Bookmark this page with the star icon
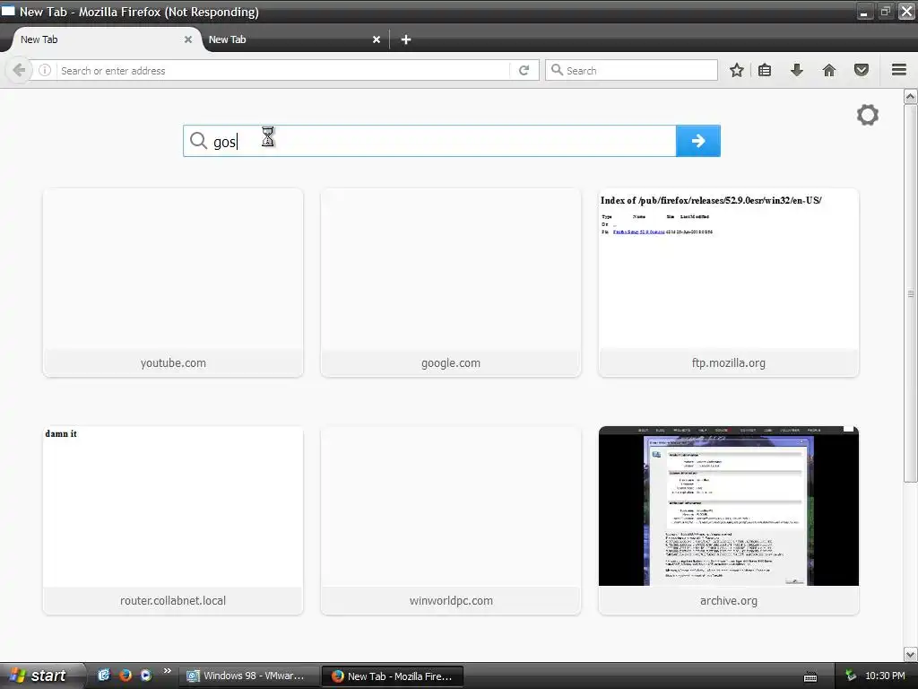 [x=737, y=70]
